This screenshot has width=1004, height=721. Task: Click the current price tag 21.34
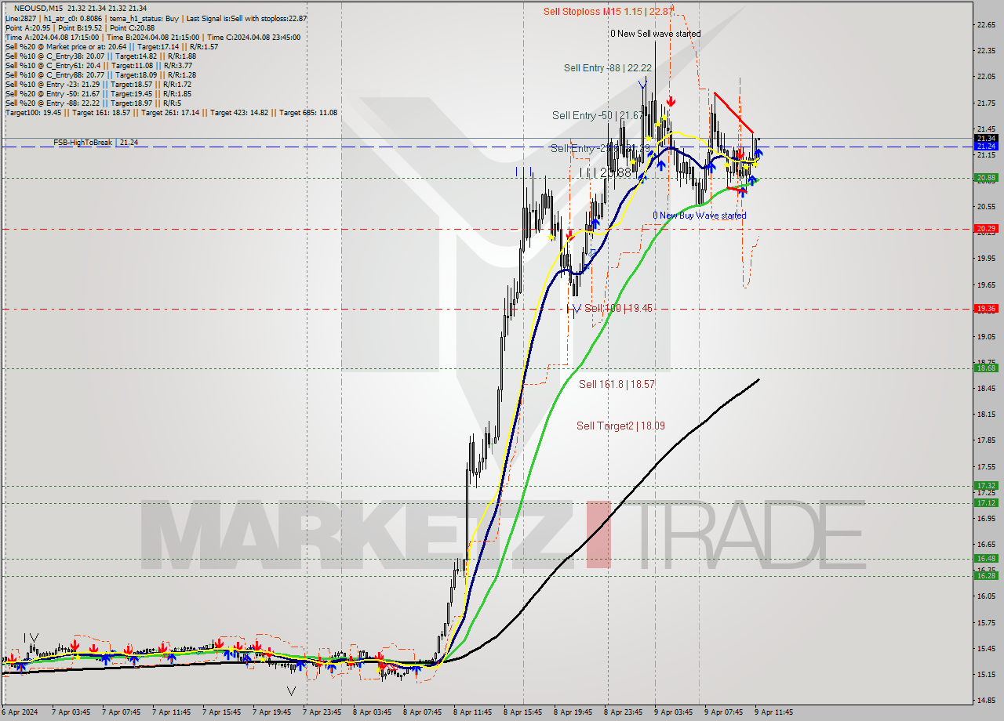(986, 138)
